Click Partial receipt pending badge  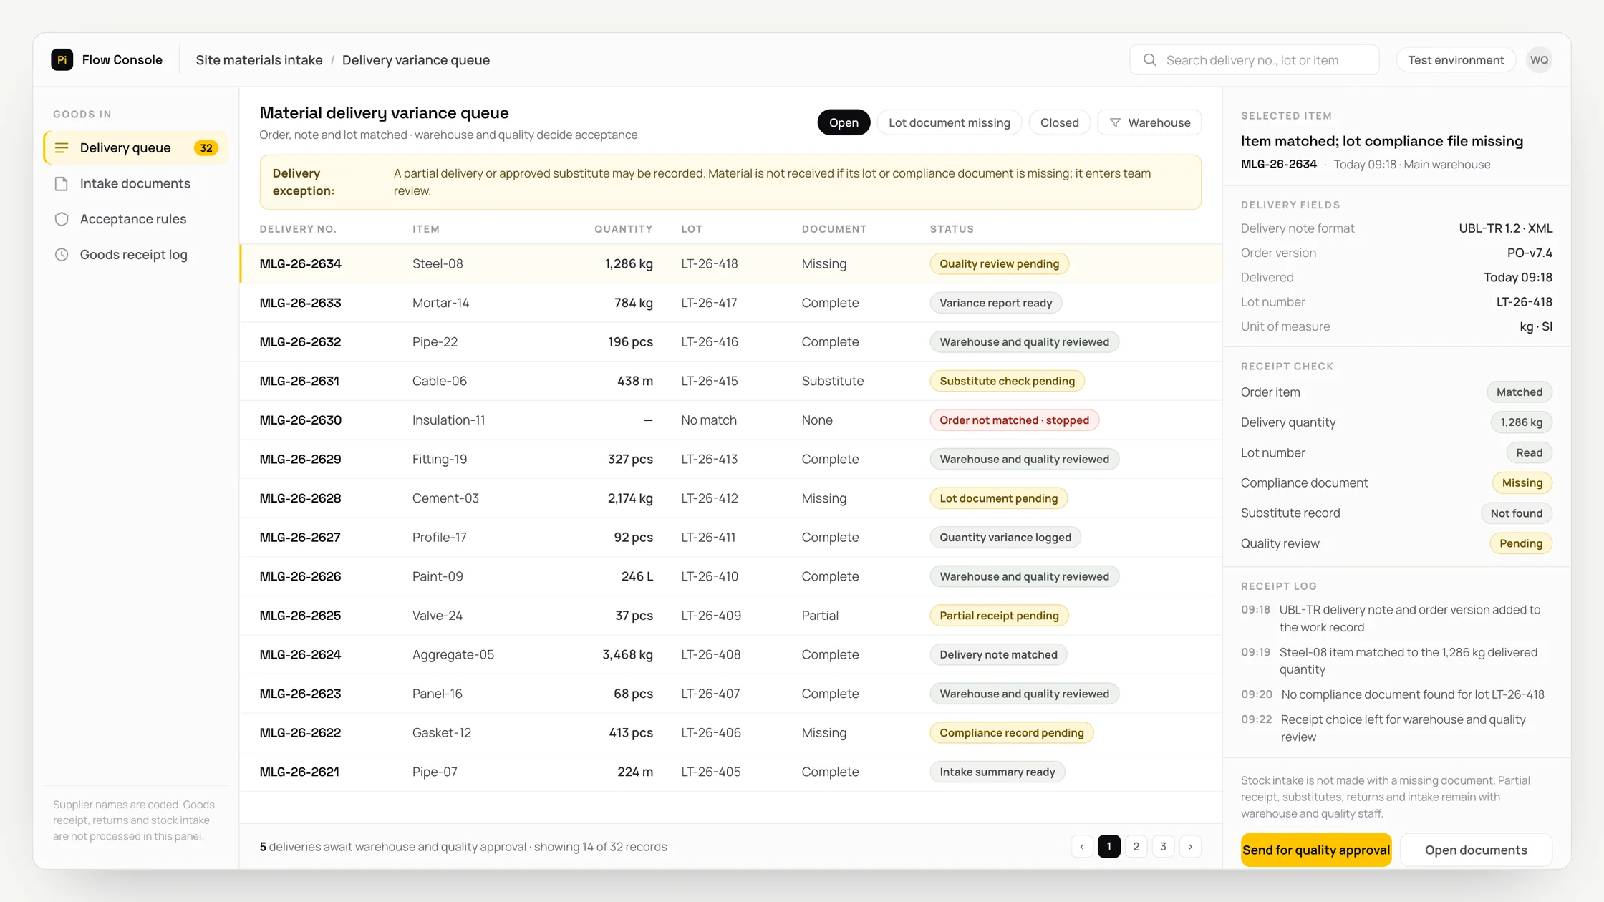pos(999,616)
